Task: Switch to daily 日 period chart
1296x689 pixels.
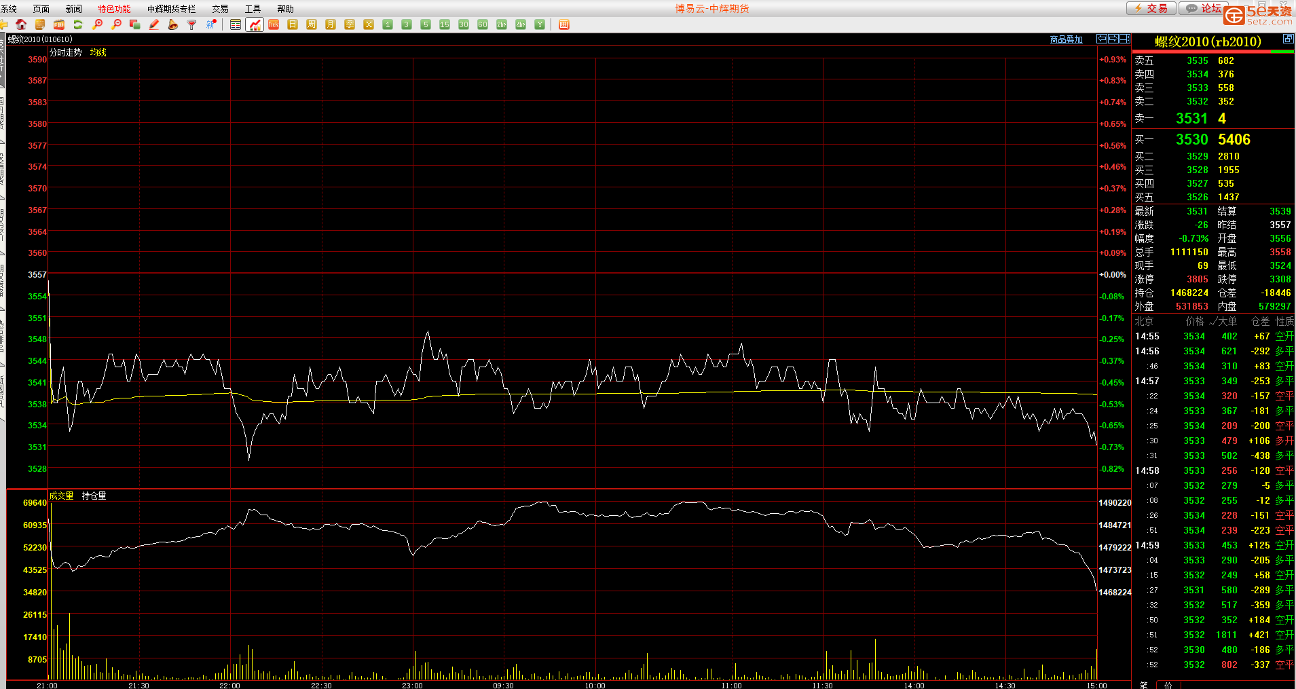Action: point(293,24)
